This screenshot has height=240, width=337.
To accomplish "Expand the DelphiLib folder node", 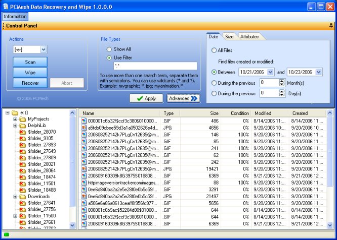I will click(15, 126).
